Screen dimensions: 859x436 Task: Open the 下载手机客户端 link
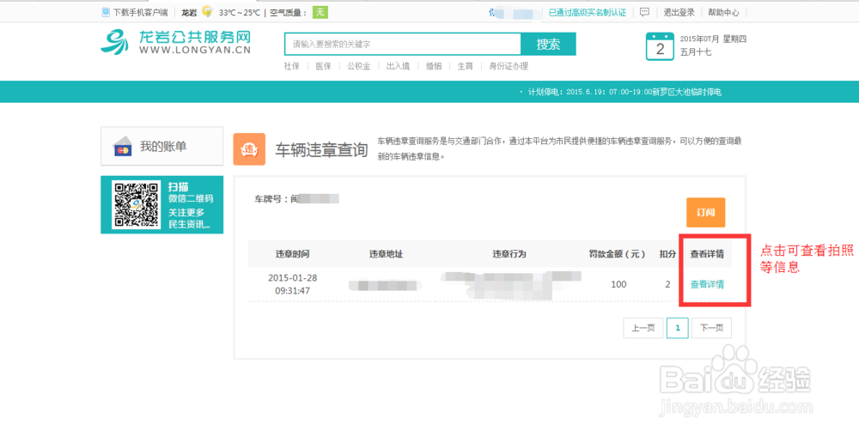point(140,13)
